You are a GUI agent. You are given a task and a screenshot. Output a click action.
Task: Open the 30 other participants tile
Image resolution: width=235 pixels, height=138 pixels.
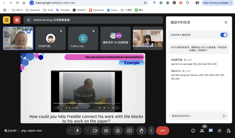[115, 38]
